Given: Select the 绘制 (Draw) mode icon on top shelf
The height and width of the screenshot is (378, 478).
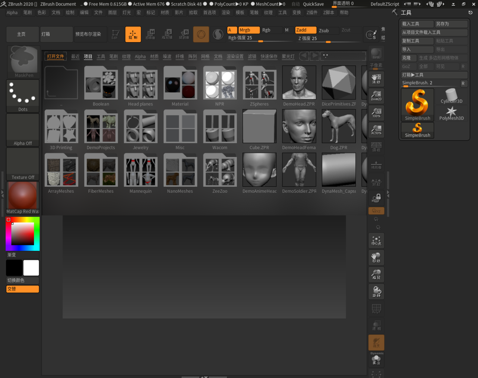Looking at the screenshot, I should 133,34.
